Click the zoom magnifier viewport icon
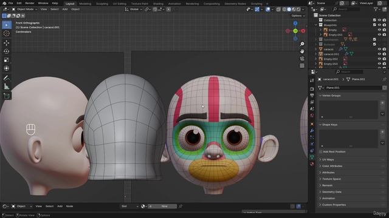The width and height of the screenshot is (389, 218). click(302, 44)
